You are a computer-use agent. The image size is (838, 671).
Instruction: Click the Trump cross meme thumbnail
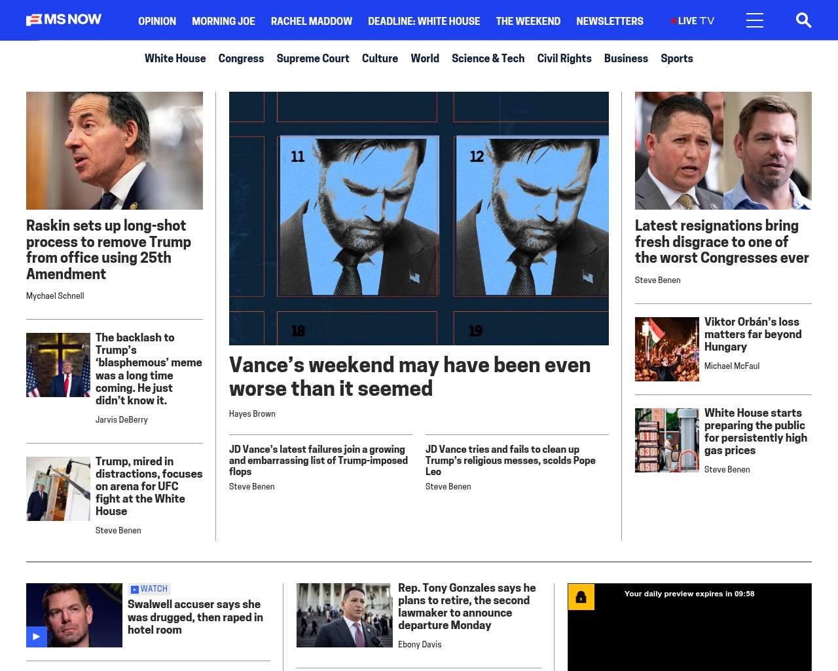click(x=58, y=365)
